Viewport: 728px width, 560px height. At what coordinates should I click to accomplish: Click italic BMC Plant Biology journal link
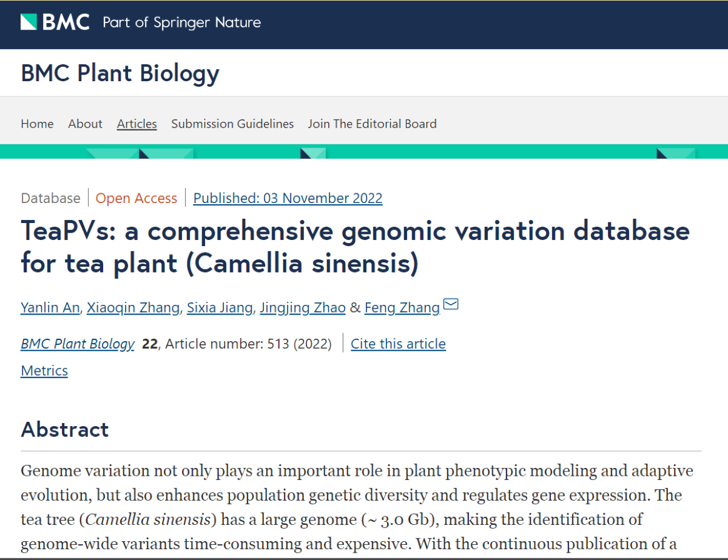click(x=77, y=344)
